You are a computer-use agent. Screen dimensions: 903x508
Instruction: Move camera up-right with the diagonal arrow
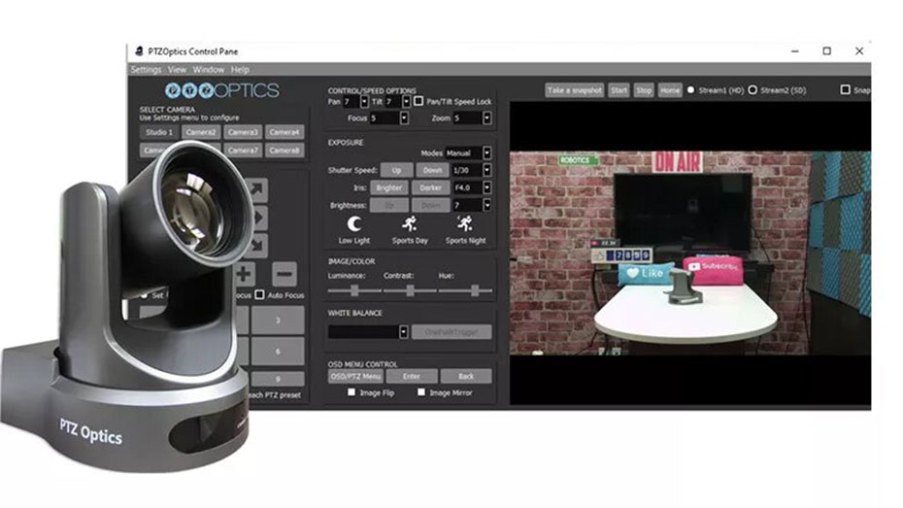click(257, 190)
